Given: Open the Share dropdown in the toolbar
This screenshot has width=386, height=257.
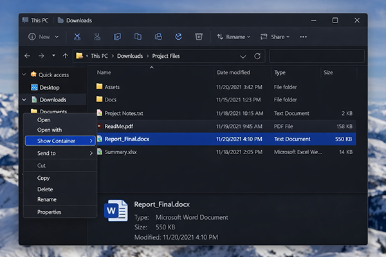Looking at the screenshot, I should pos(275,37).
